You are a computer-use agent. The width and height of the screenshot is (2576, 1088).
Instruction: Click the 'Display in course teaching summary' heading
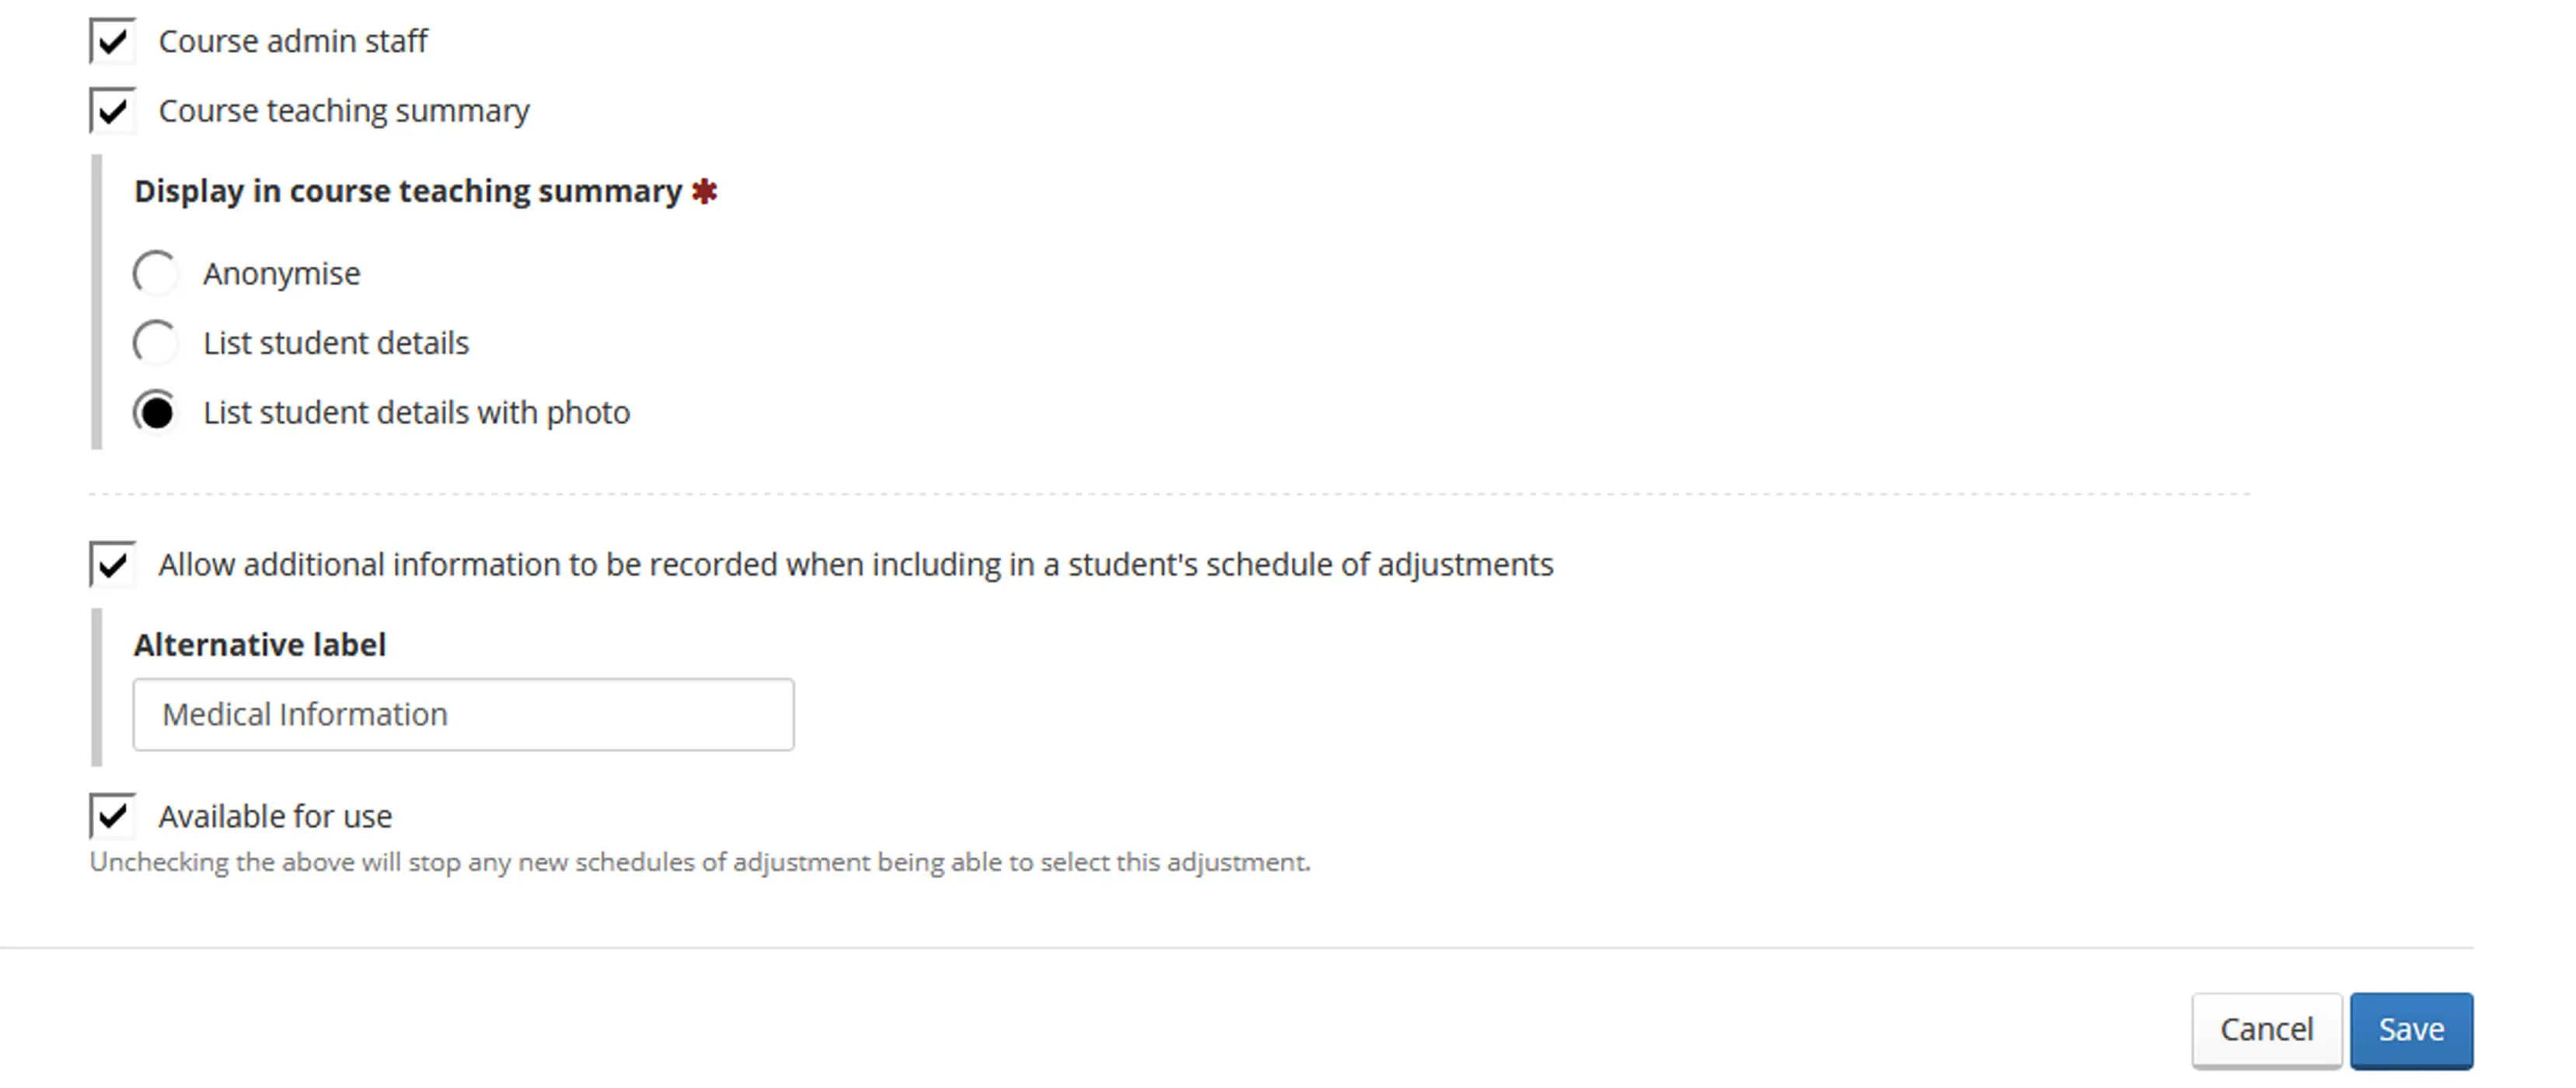(x=407, y=191)
